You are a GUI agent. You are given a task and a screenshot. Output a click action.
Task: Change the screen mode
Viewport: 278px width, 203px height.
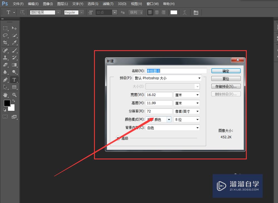pyautogui.click(x=14, y=117)
